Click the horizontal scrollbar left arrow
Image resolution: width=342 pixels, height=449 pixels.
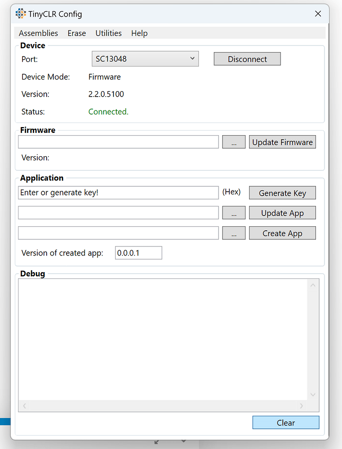coord(24,405)
